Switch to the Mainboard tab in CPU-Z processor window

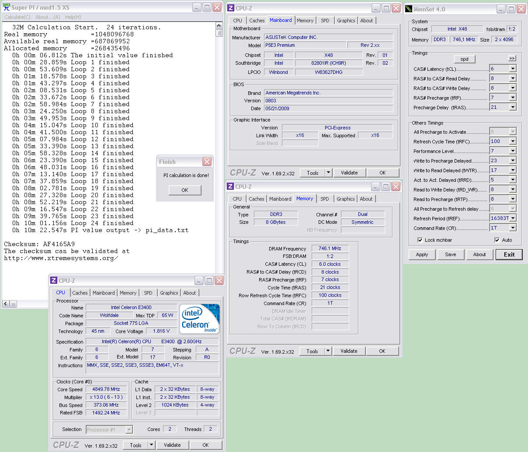pyautogui.click(x=104, y=293)
